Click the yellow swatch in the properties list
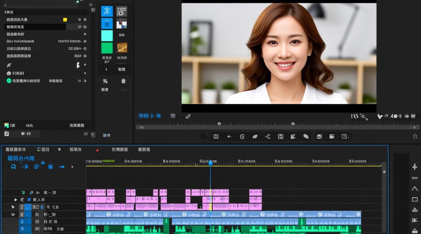Viewport: 421px width, 234px height. coord(65,19)
